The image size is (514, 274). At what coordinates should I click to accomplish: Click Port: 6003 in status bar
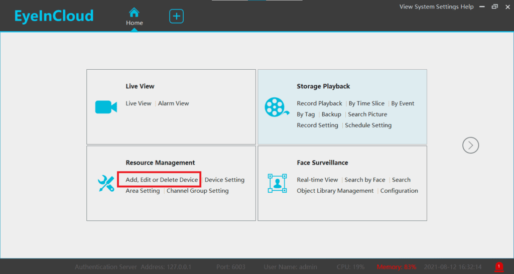pos(231,267)
